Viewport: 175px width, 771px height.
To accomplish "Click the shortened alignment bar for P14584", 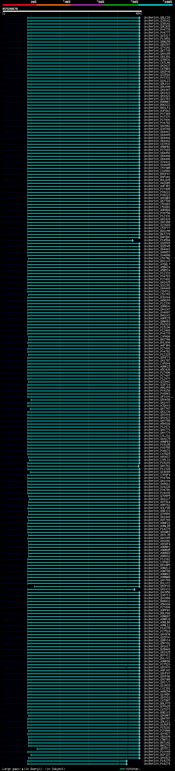I will click(x=80, y=241).
